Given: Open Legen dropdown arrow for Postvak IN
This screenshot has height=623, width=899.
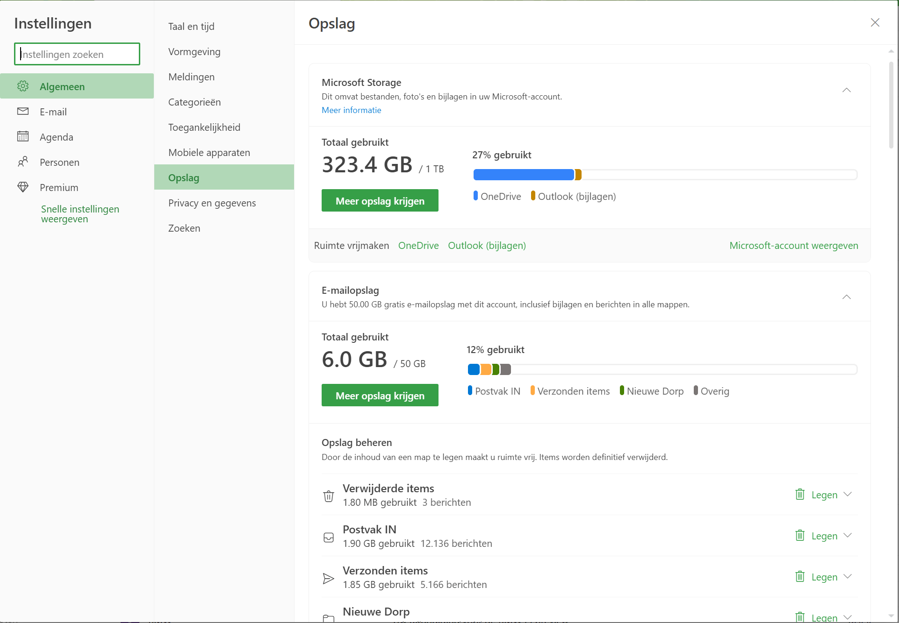Looking at the screenshot, I should 848,535.
